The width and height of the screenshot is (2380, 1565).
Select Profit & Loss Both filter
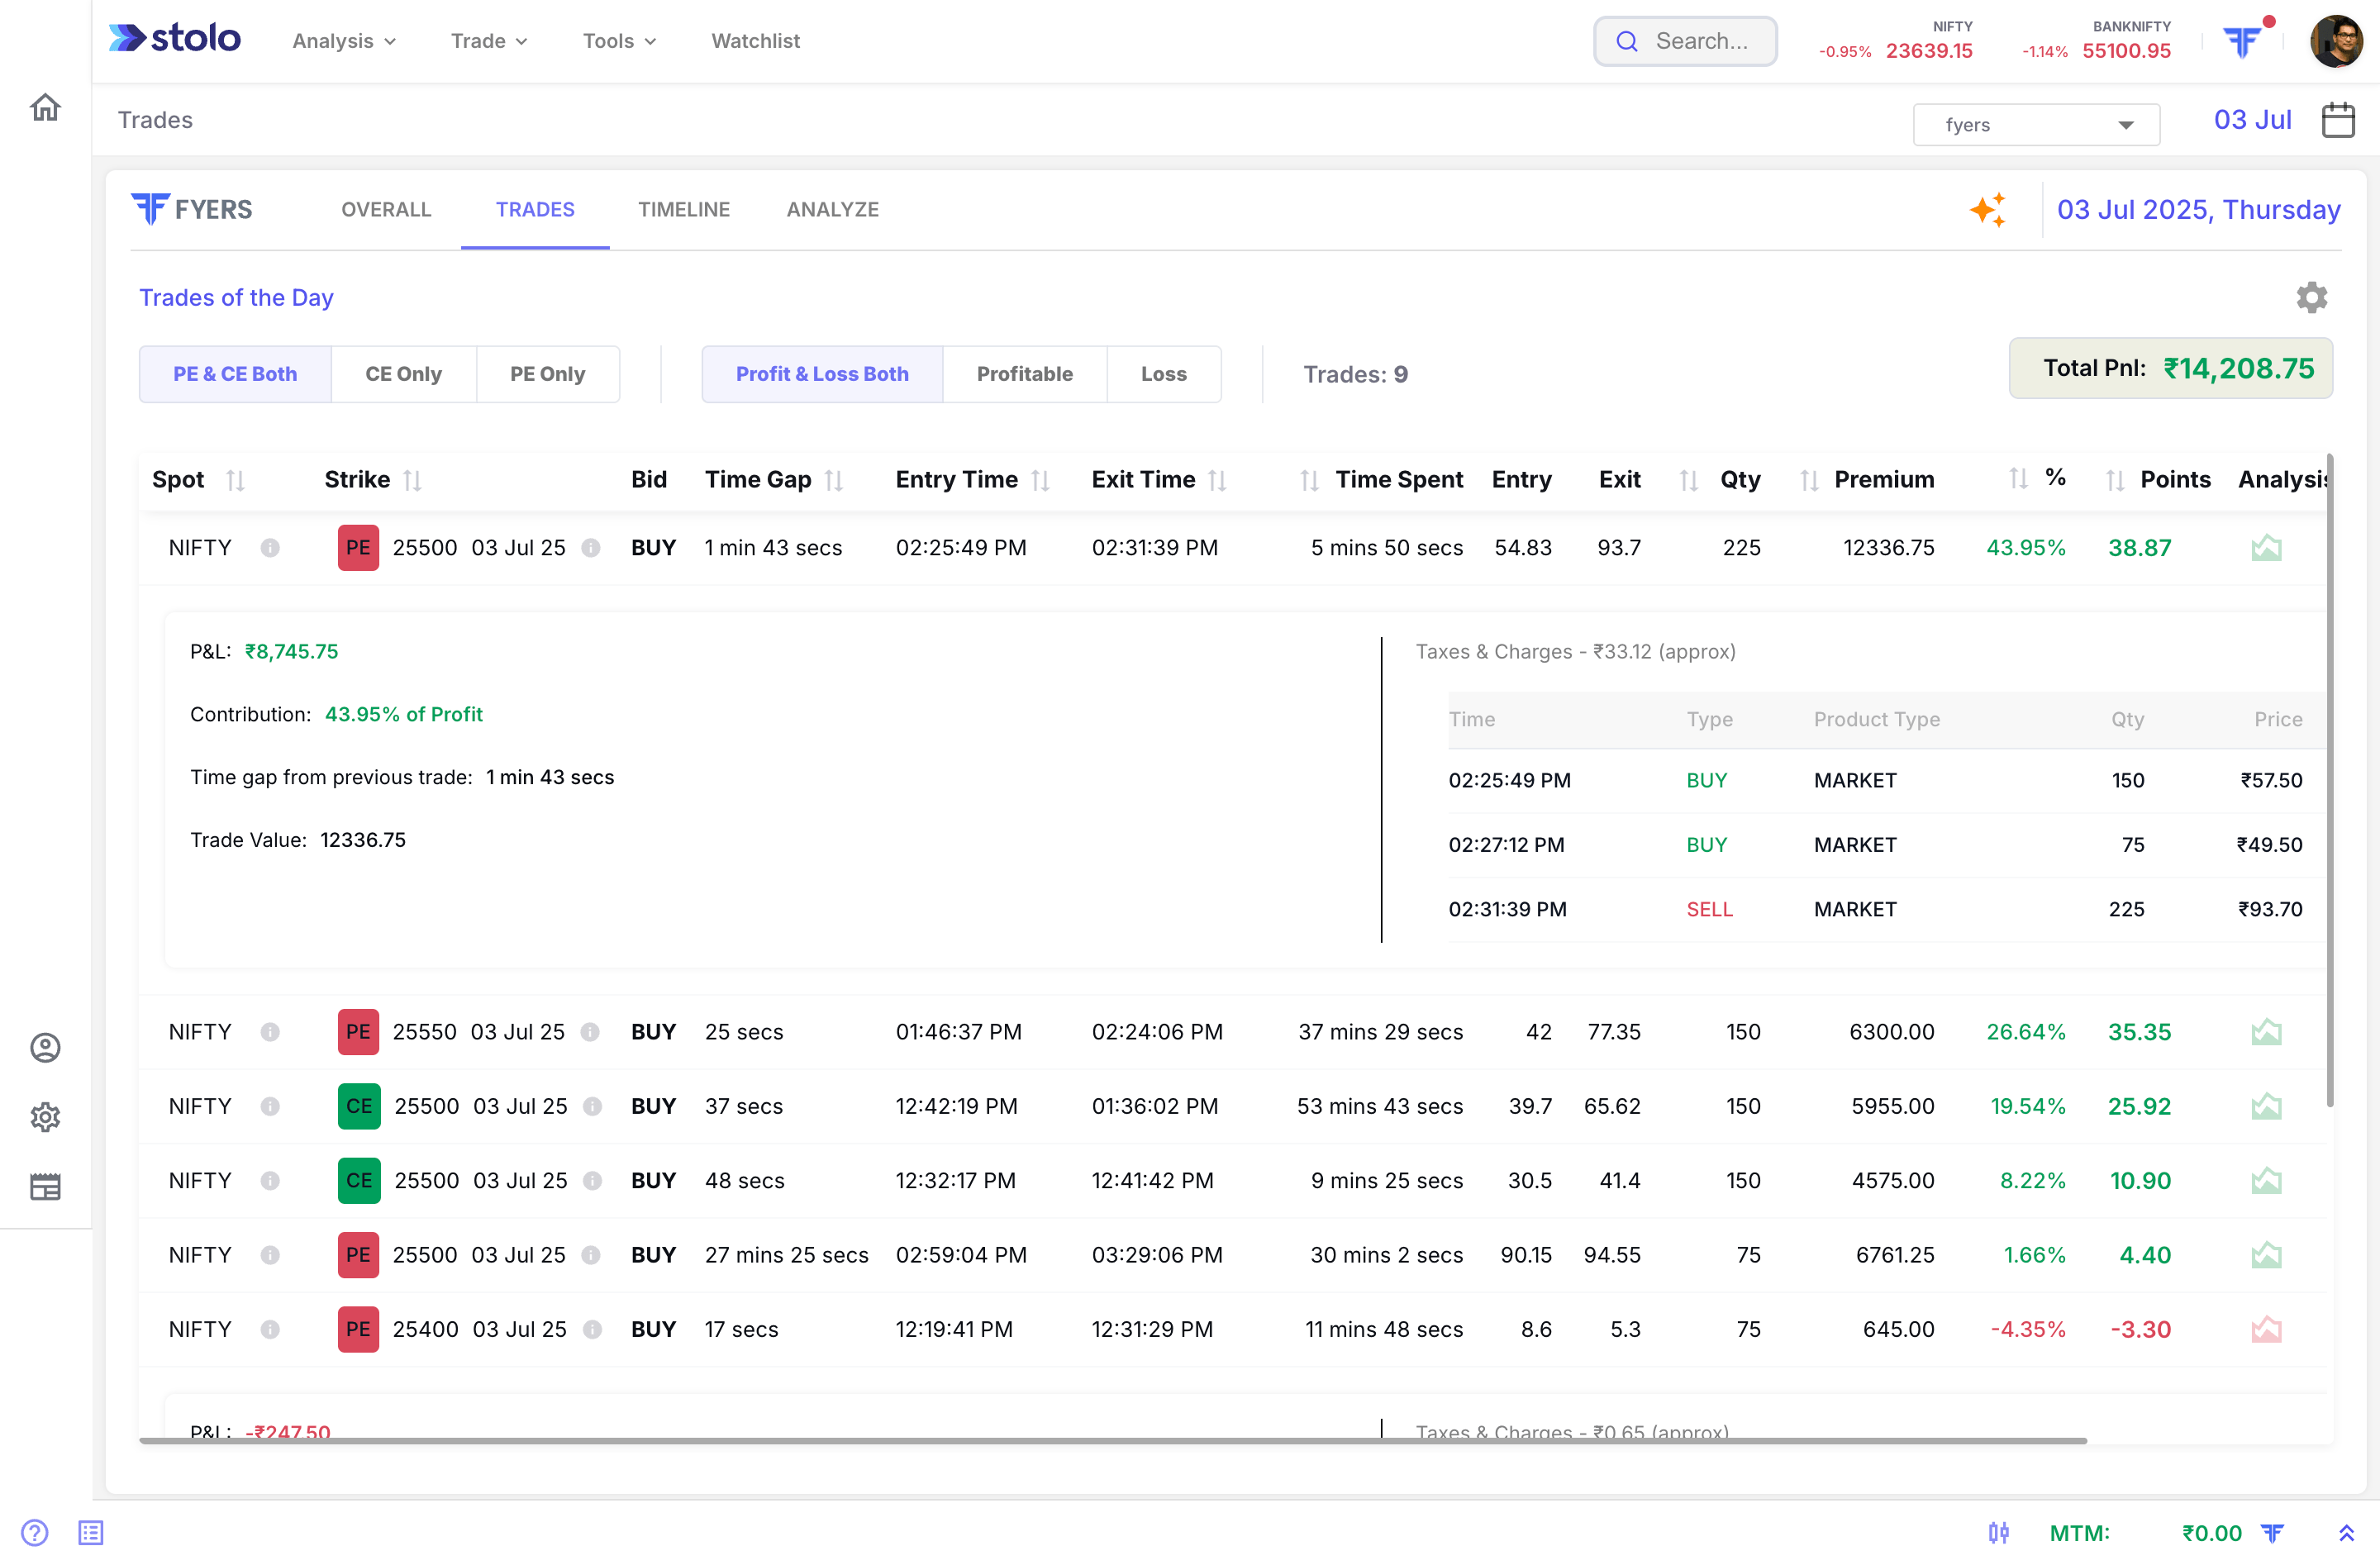point(822,374)
